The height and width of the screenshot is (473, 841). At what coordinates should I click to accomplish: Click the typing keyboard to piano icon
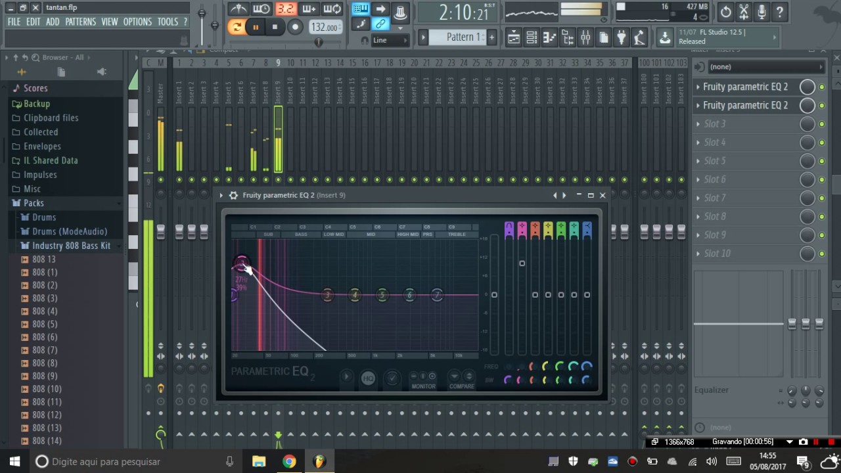[361, 9]
